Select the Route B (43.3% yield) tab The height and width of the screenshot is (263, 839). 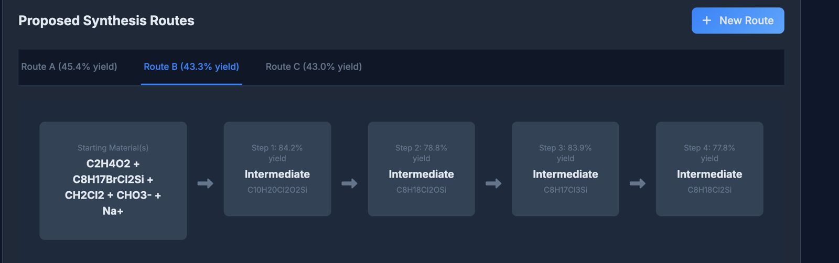(x=191, y=67)
